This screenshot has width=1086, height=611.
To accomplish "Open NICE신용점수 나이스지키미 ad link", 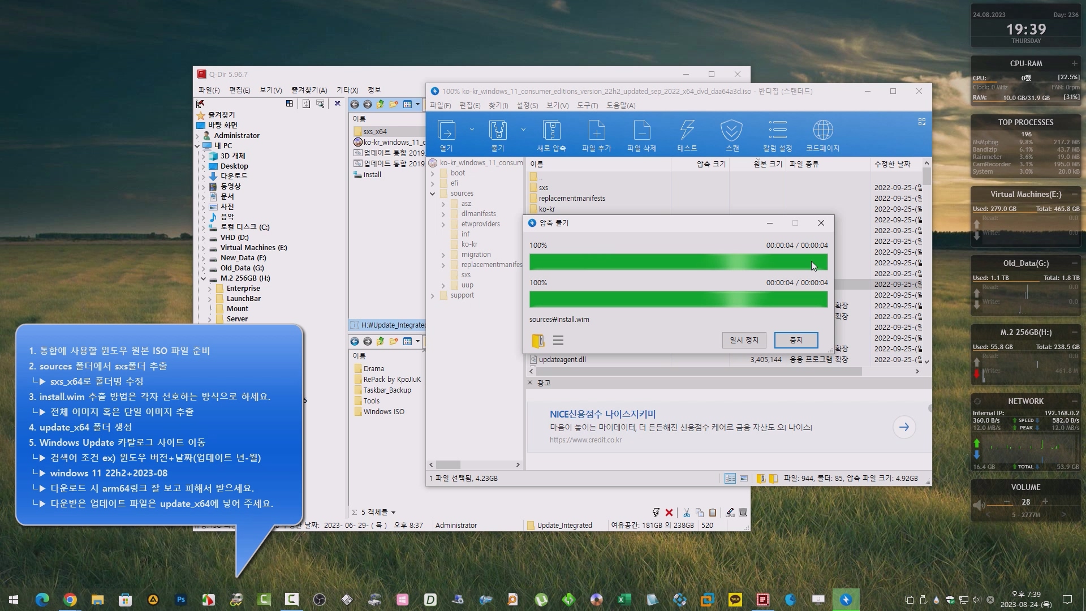I will coord(602,414).
